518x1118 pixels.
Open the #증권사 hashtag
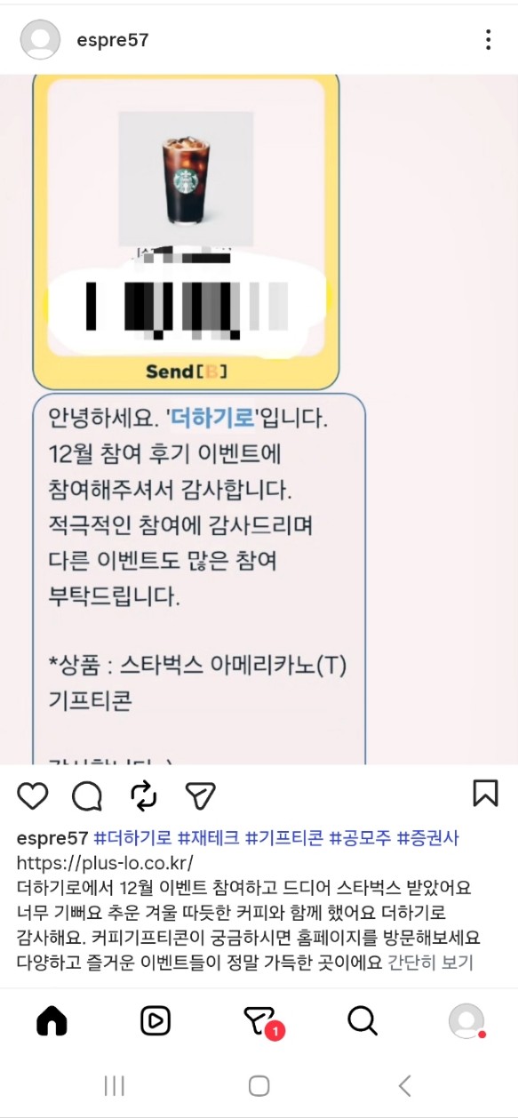click(427, 838)
